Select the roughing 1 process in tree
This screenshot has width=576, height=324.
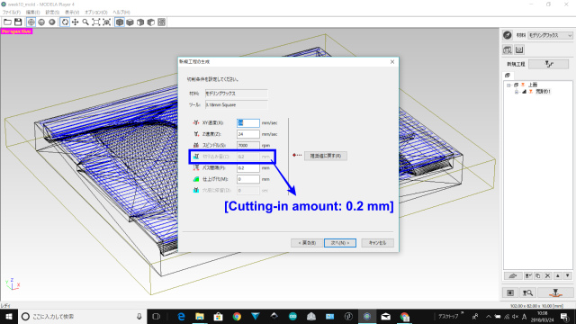click(x=543, y=92)
